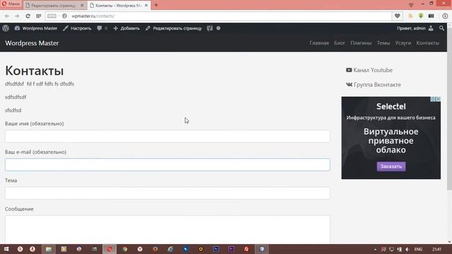Take a snapshot with camera icon
Screen dimensions: 452x254
432,16
